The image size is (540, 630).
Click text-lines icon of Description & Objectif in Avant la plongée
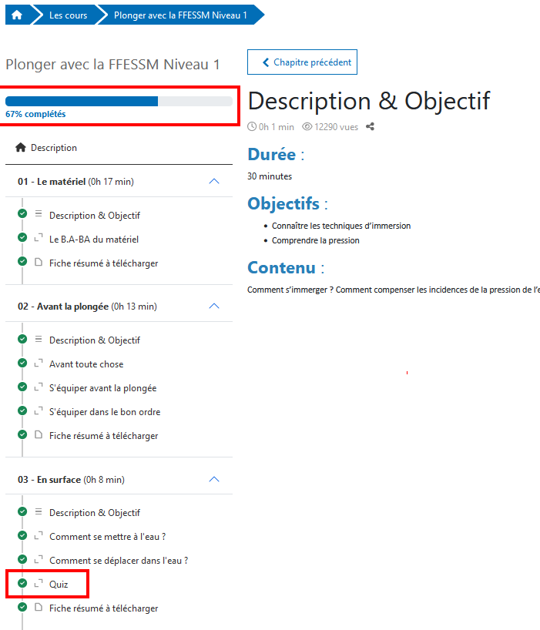pyautogui.click(x=39, y=339)
